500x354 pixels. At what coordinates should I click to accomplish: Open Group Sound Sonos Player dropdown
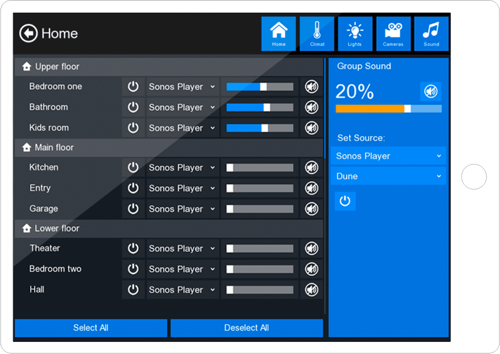(x=388, y=156)
